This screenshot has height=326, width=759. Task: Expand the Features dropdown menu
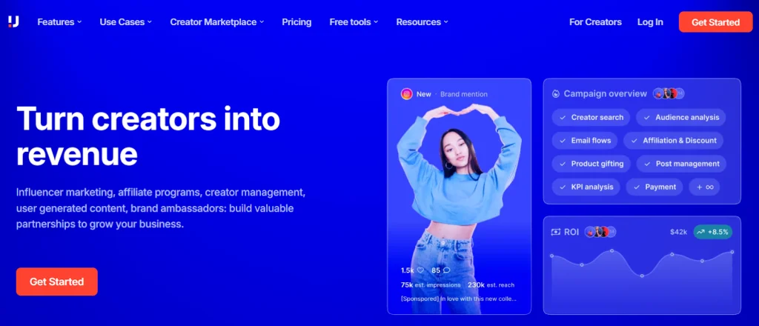click(59, 22)
